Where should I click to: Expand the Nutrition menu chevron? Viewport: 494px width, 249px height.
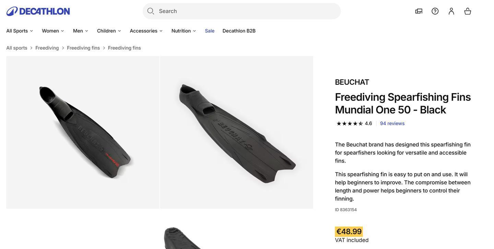coord(195,31)
